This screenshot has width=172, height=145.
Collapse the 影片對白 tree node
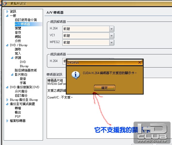pos(12,75)
